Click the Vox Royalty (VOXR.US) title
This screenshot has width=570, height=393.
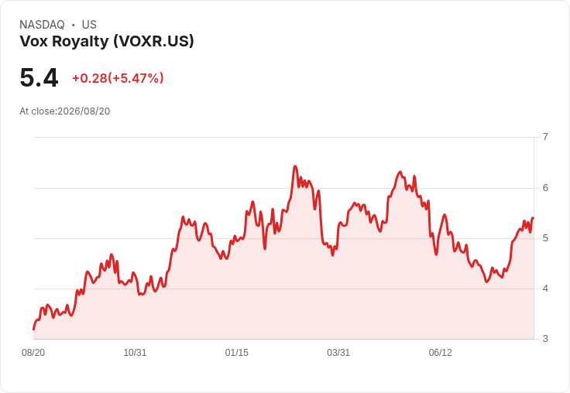tap(107, 42)
